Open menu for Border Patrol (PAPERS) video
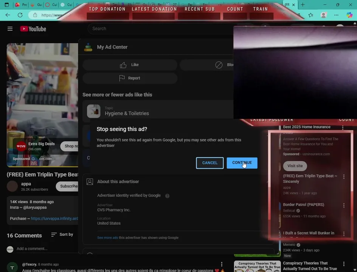The width and height of the screenshot is (357, 272). [344, 206]
